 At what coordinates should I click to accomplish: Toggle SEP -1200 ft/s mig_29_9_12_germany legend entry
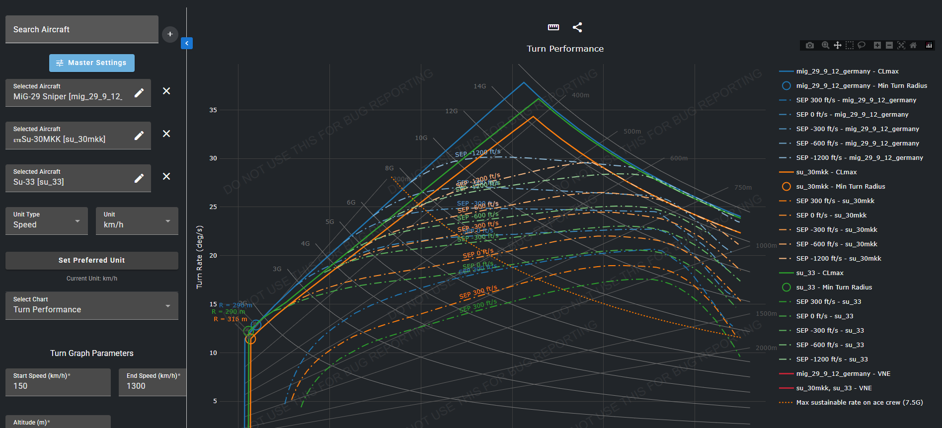pyautogui.click(x=852, y=158)
